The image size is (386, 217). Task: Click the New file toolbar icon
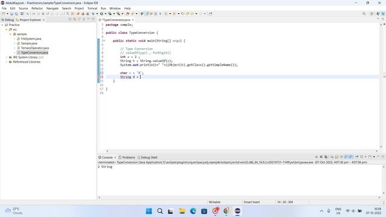point(3,14)
